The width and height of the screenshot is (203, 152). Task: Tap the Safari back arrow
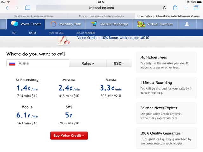[7, 8]
